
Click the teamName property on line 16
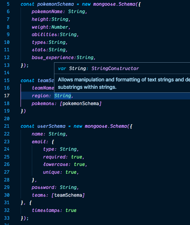click(43, 88)
